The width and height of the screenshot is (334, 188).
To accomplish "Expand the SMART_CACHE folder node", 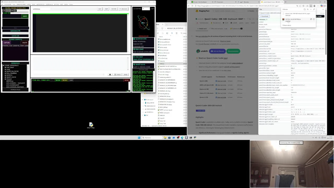I will 5,77.
